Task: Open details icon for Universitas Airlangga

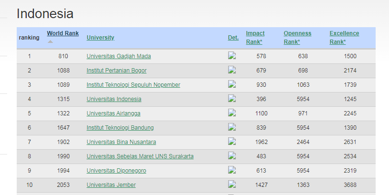Action: click(x=232, y=113)
